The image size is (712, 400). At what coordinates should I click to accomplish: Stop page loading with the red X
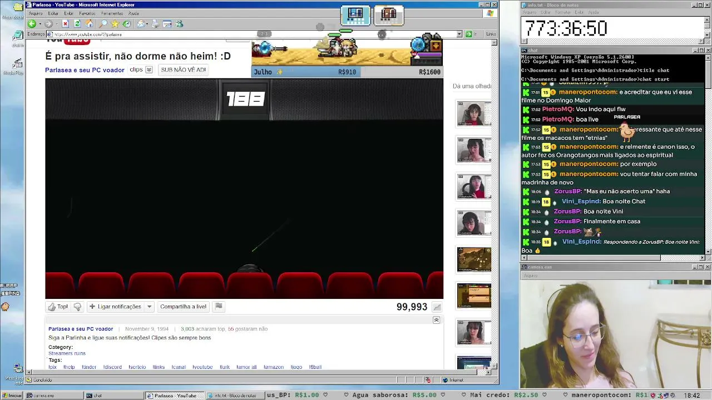(65, 24)
